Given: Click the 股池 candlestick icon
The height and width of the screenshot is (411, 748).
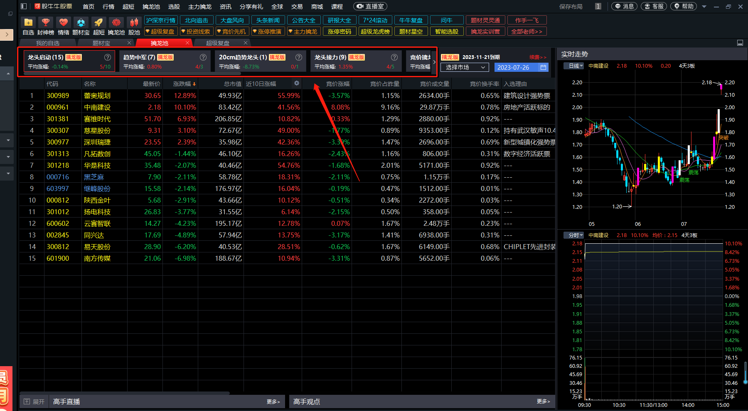Looking at the screenshot, I should point(134,22).
